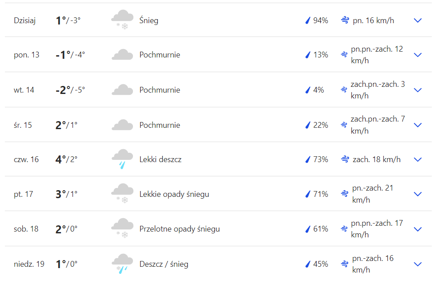Image resolution: width=434 pixels, height=281 pixels.
Task: Expand the pon. 13 forecast row
Action: (x=418, y=55)
